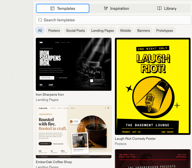
Task: Click the search magnifier icon
Action: click(40, 20)
